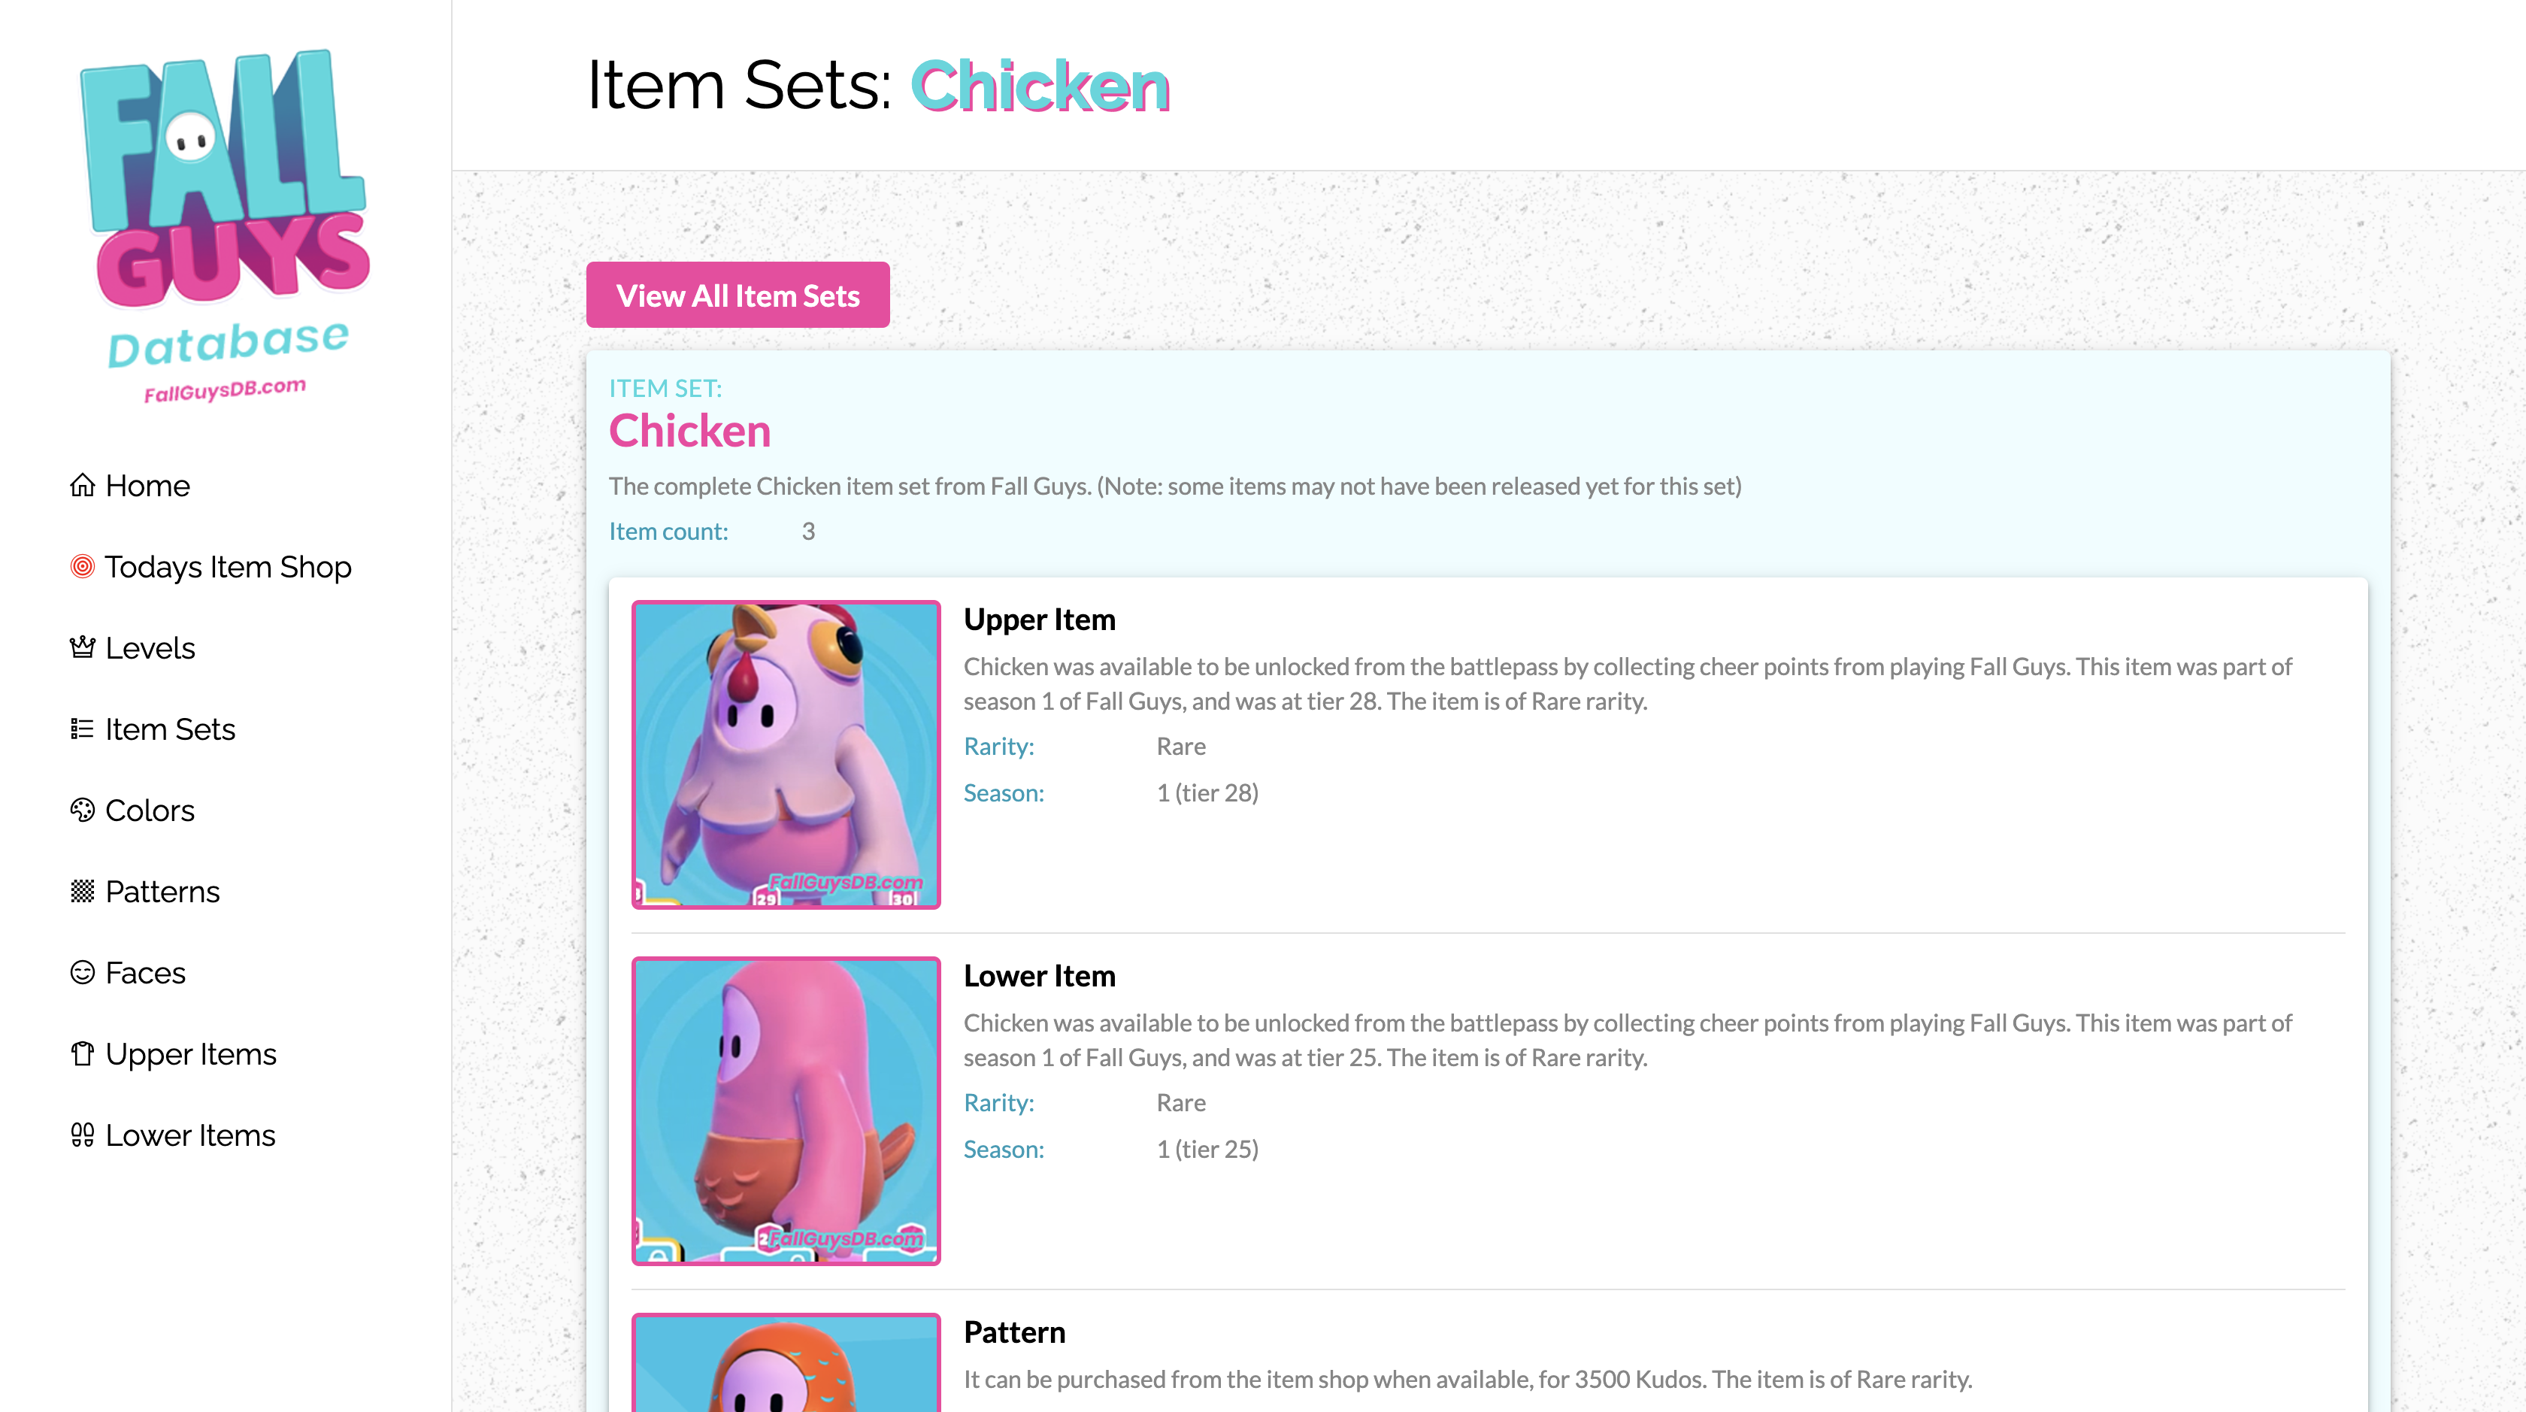Click the Lower Items footprints icon
2526x1412 pixels.
(x=83, y=1135)
